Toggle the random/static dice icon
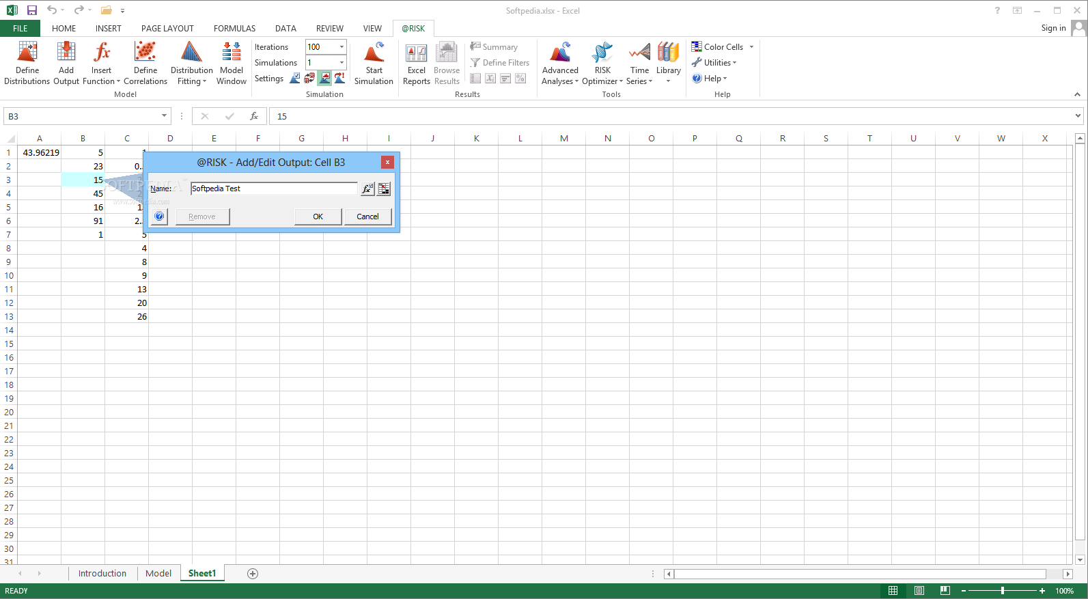 [309, 78]
